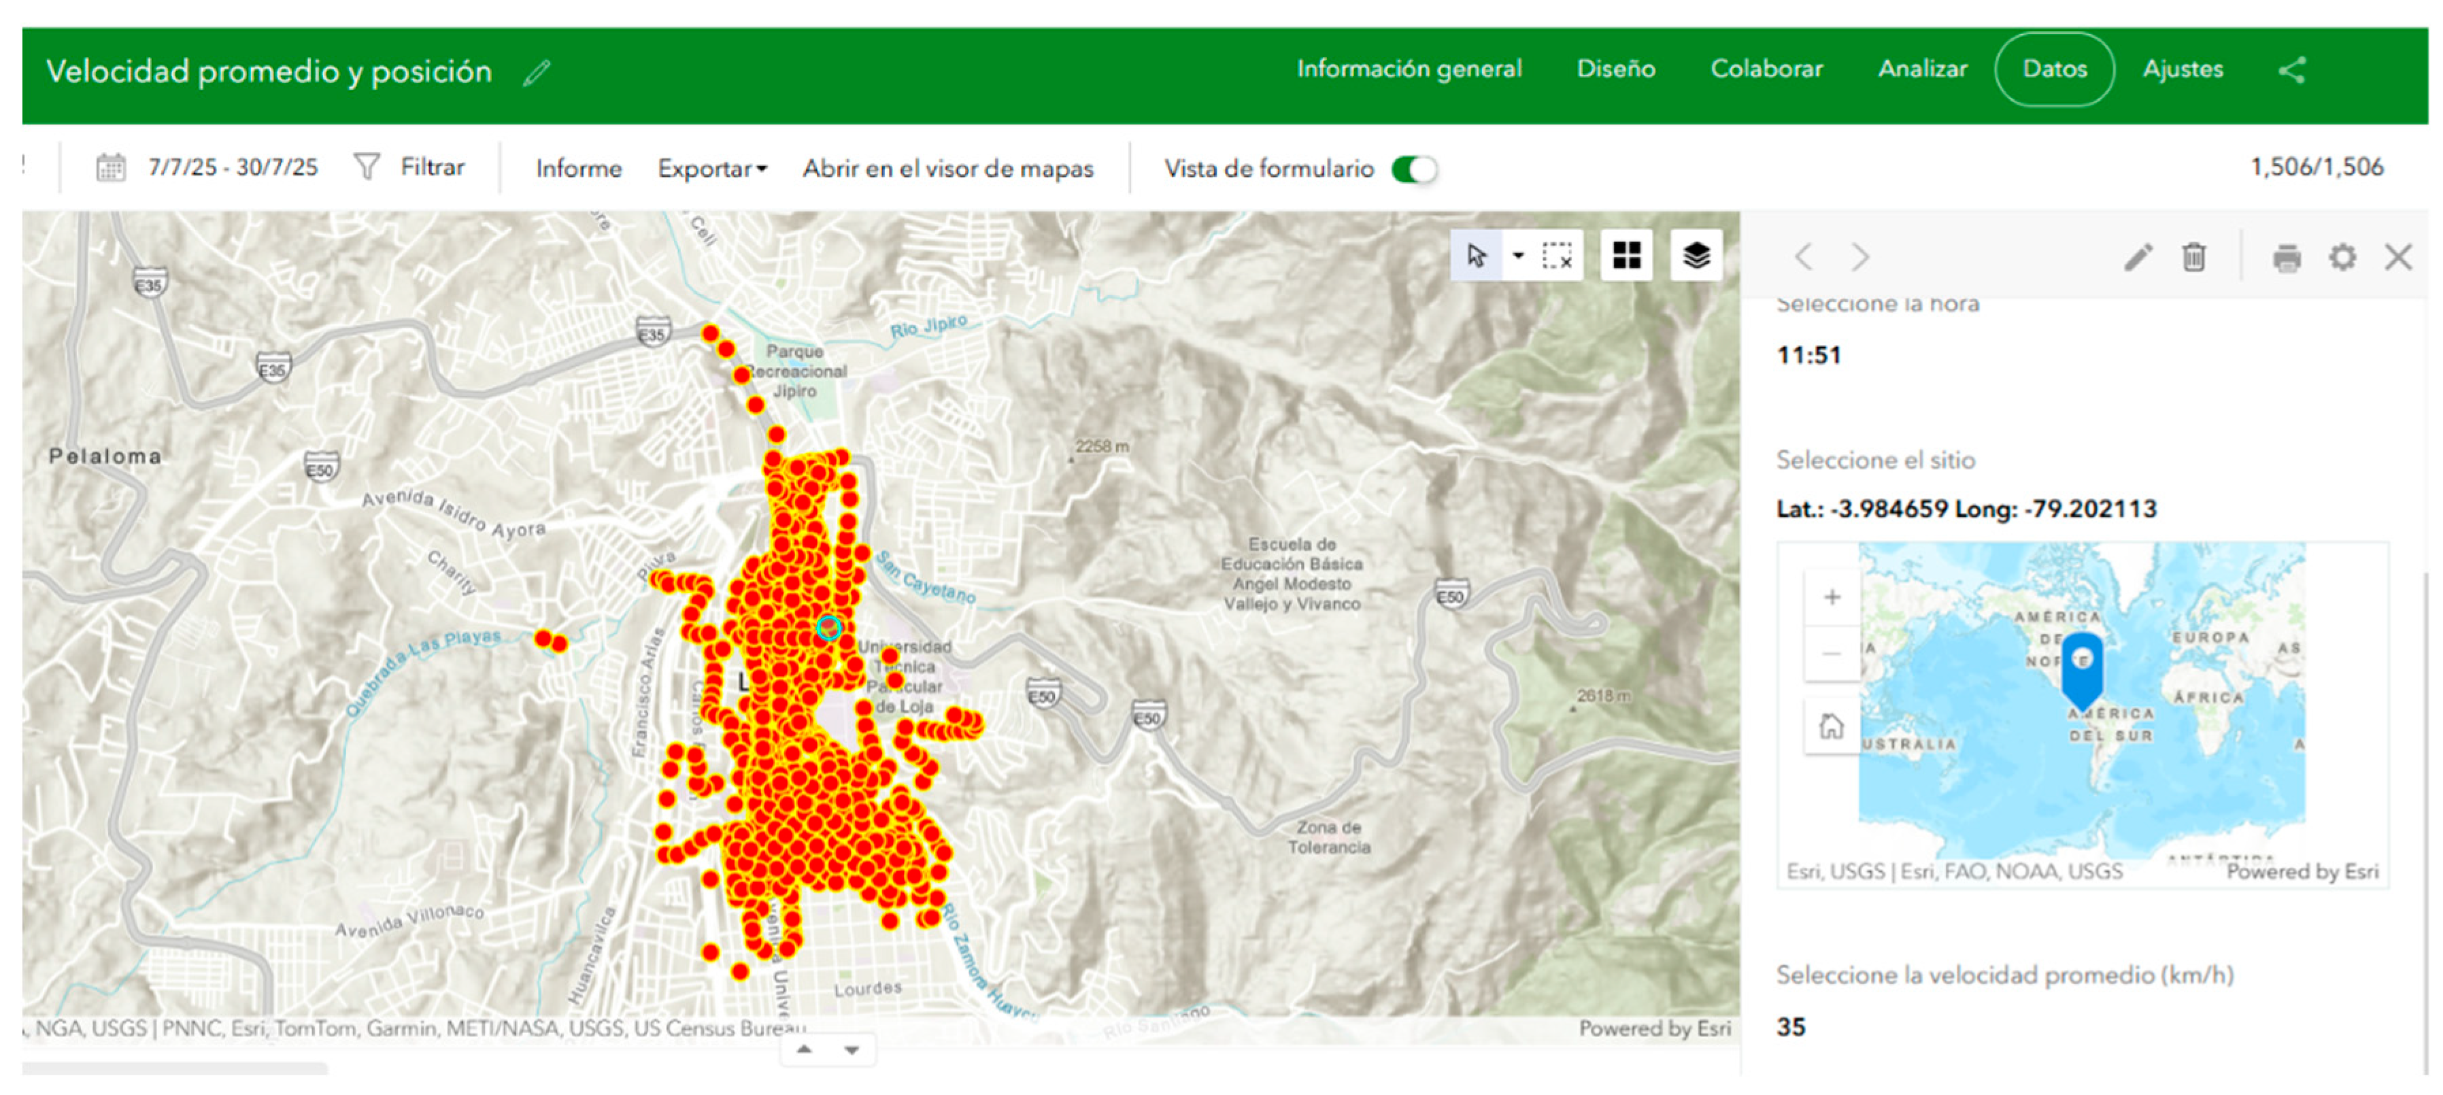The image size is (2443, 1095).
Task: Toggle the Vista de formulario switch
Action: pos(1413,170)
